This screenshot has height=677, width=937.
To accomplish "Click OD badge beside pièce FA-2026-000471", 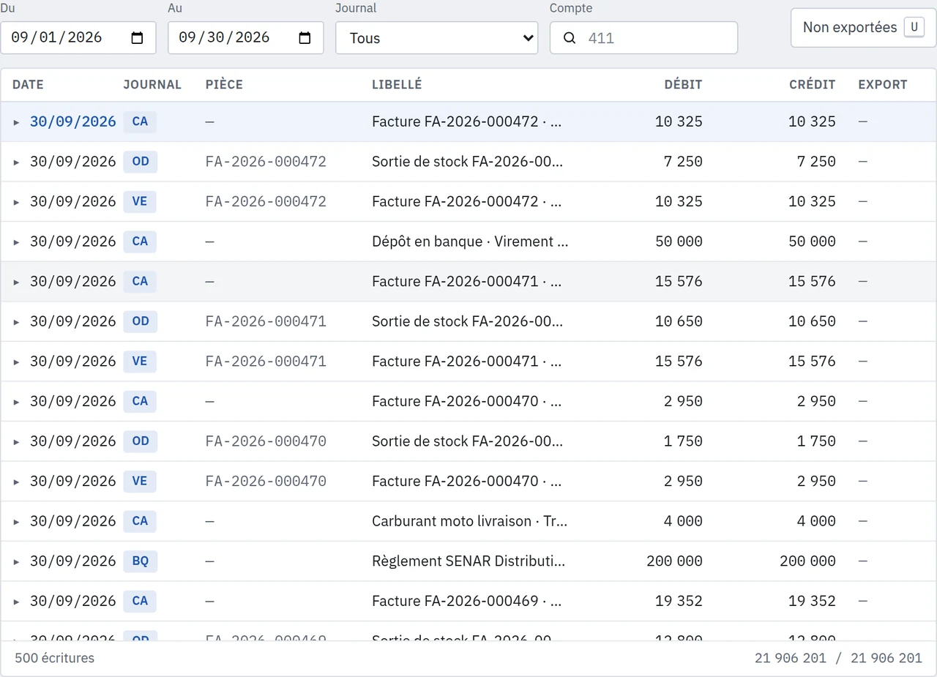I will click(140, 321).
